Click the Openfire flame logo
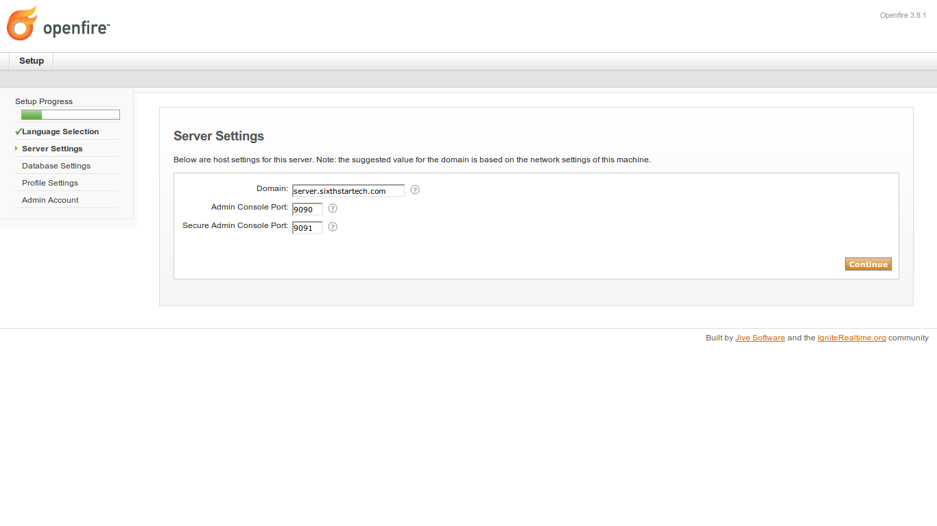The image size is (937, 526). (x=22, y=23)
